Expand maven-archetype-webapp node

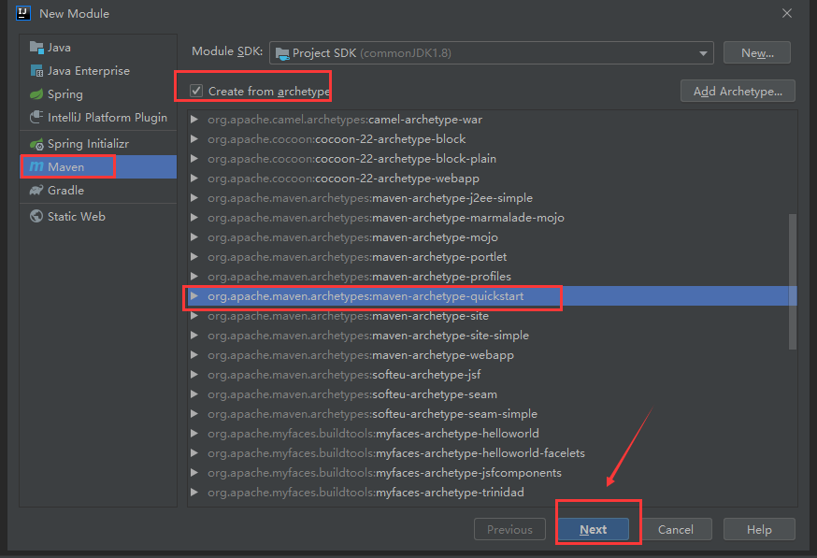pos(194,355)
